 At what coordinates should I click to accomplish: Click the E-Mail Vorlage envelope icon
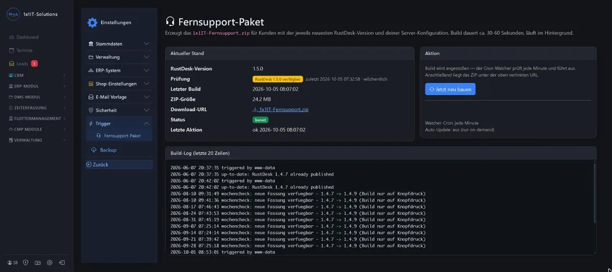[91, 97]
